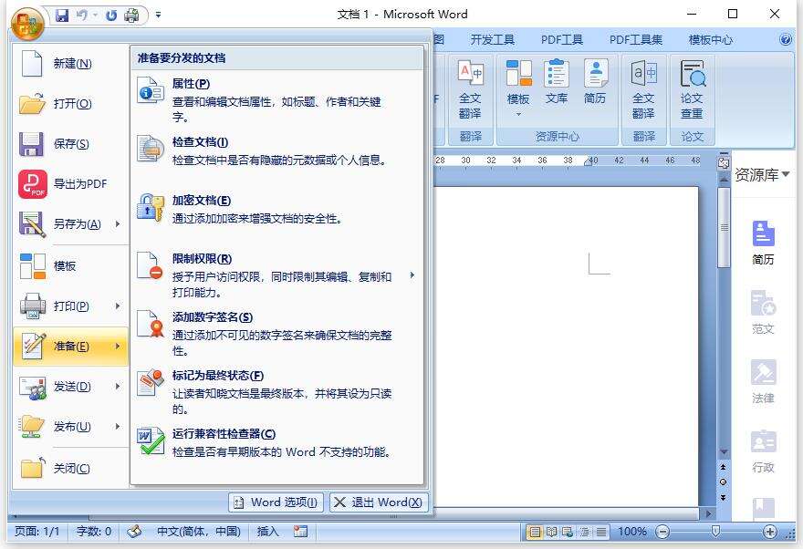Switch to Full Screen Reading view button
This screenshot has width=803, height=549.
pyautogui.click(x=551, y=532)
